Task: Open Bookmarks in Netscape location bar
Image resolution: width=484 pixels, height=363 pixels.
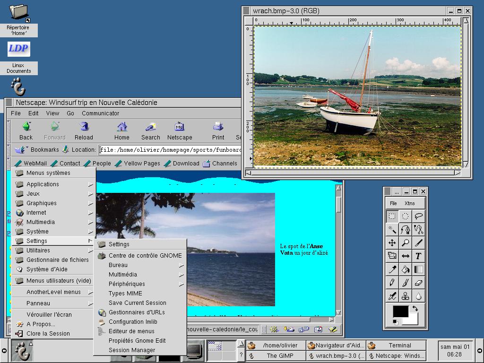Action: pos(37,150)
